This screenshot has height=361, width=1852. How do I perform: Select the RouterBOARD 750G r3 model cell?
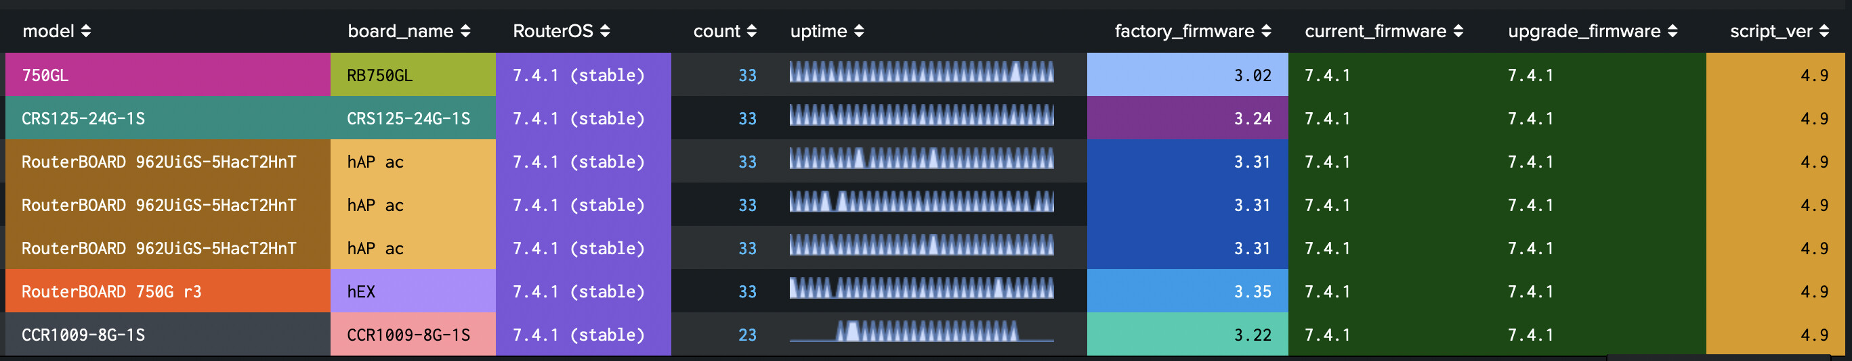pos(167,291)
